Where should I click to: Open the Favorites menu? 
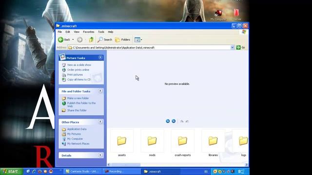point(89,32)
